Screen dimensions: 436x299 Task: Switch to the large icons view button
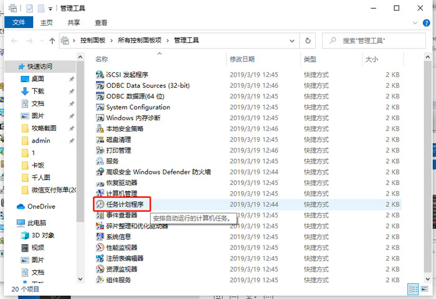click(424, 289)
